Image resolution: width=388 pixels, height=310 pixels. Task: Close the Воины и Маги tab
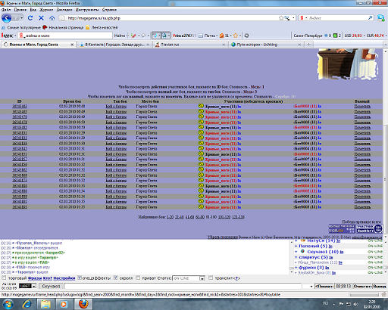click(72, 45)
